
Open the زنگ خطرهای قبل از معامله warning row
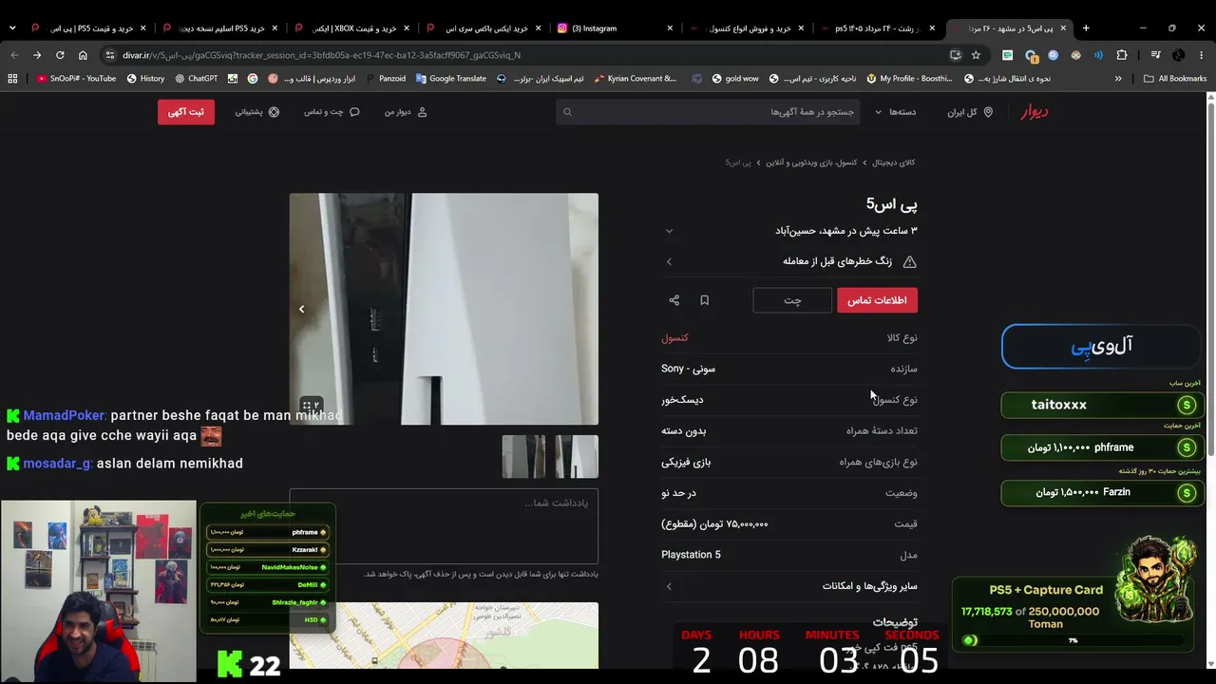coord(789,261)
